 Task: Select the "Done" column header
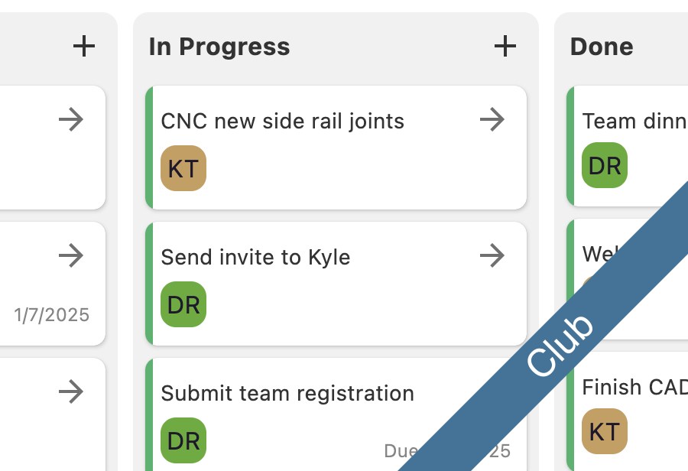601,46
